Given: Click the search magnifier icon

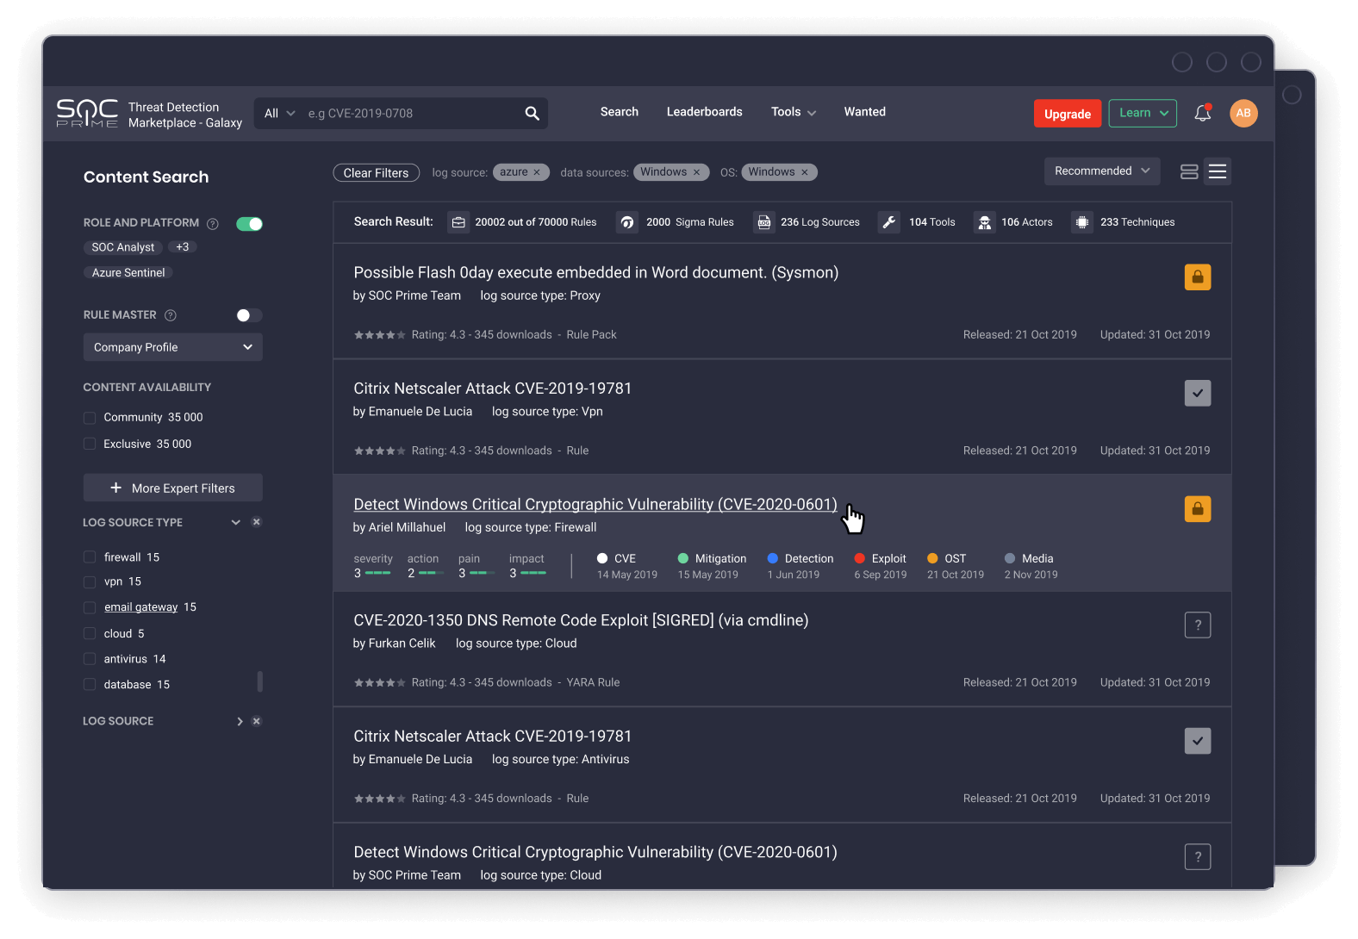Looking at the screenshot, I should pyautogui.click(x=532, y=113).
